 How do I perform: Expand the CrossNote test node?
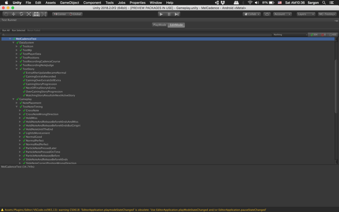coord(20,111)
